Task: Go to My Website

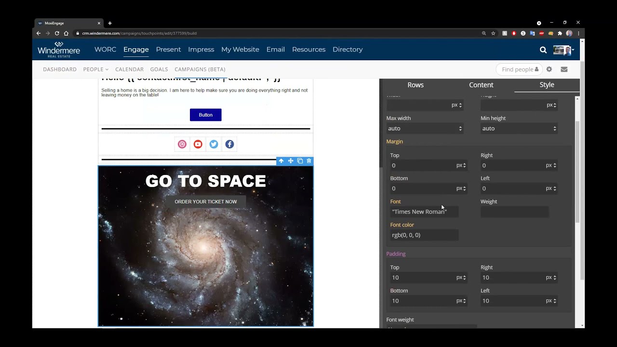Action: 240,49
